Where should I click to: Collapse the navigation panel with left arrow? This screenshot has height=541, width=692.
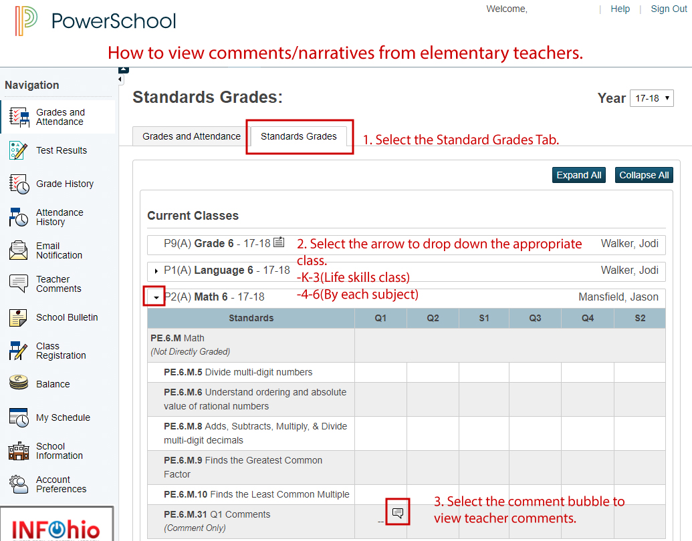(120, 79)
